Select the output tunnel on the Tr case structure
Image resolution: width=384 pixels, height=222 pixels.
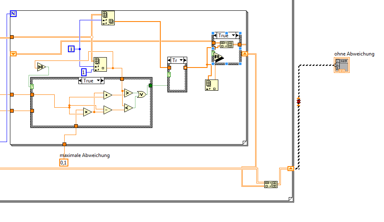point(186,68)
